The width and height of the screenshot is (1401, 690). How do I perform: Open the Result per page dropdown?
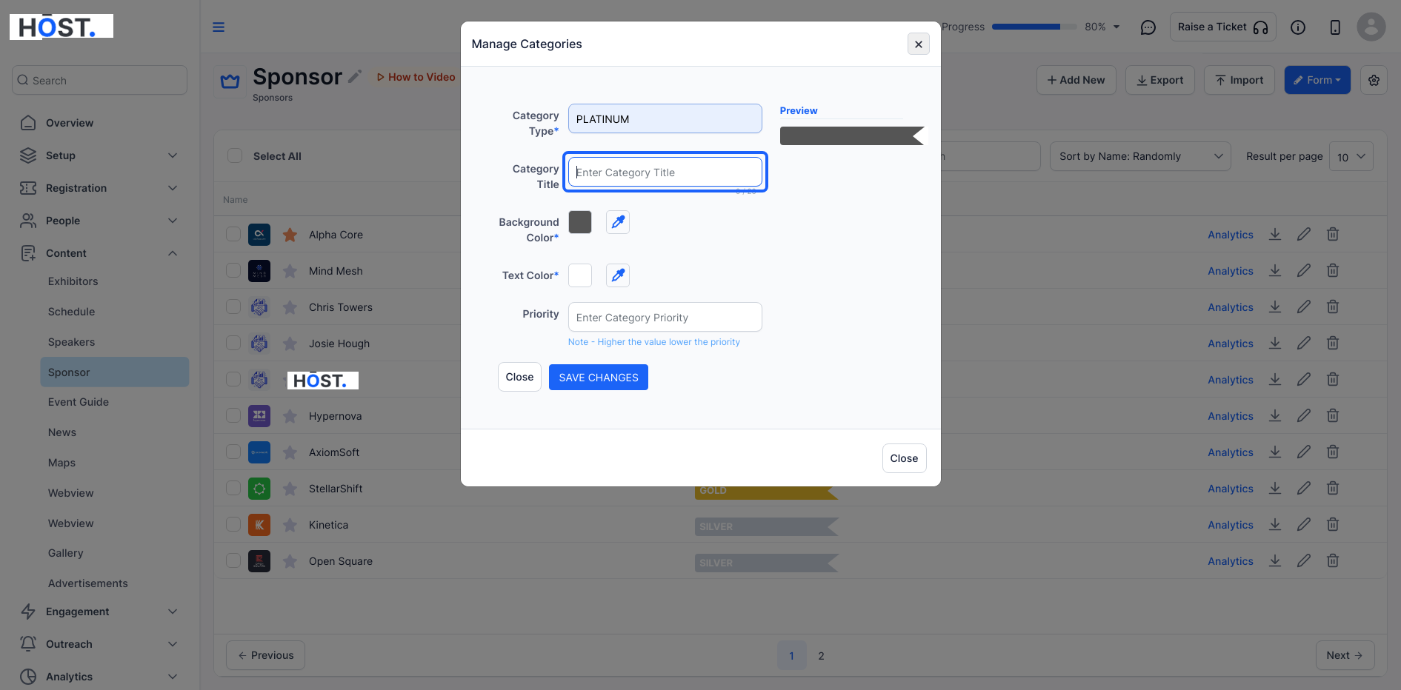point(1351,156)
